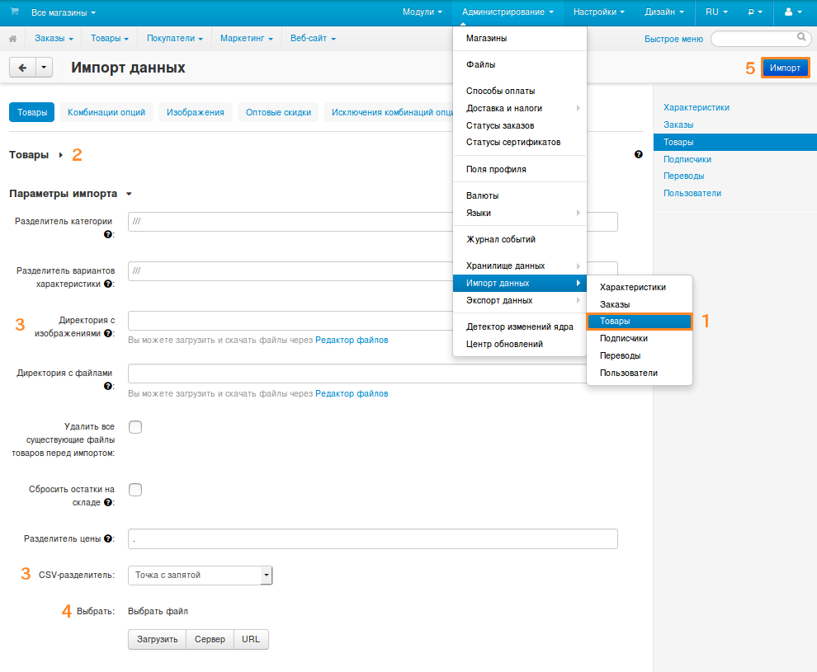Click help icon at right of Товары section
The height and width of the screenshot is (672, 817).
pyautogui.click(x=638, y=154)
